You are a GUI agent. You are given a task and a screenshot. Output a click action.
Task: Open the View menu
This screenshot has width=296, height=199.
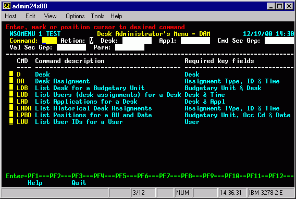[x=50, y=16]
